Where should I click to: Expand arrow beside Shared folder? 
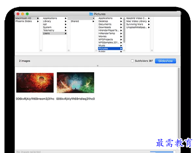[x=93, y=21]
